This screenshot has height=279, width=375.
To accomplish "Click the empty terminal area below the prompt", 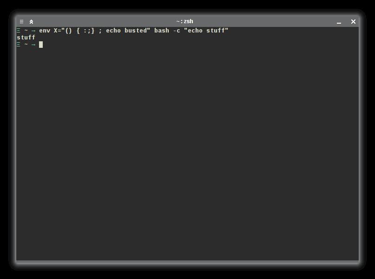I will pyautogui.click(x=187, y=153).
